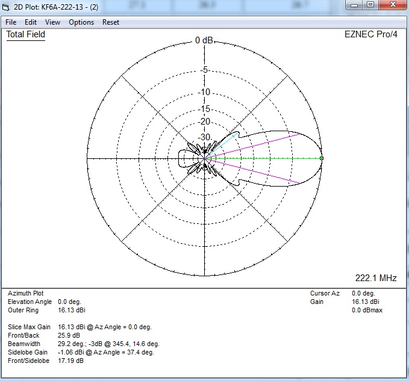
Task: Minimize the 2D Plot window
Action: [355, 5]
